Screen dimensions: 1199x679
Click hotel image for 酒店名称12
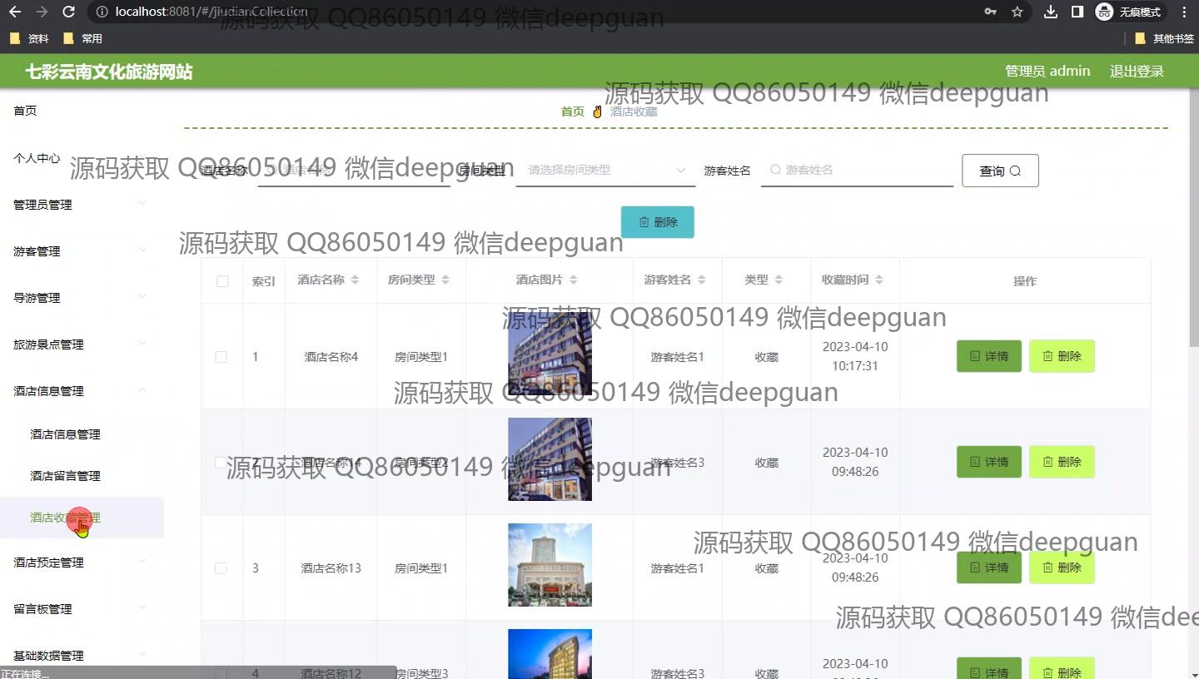coord(550,654)
